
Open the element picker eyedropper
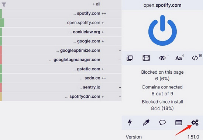(x=146, y=122)
